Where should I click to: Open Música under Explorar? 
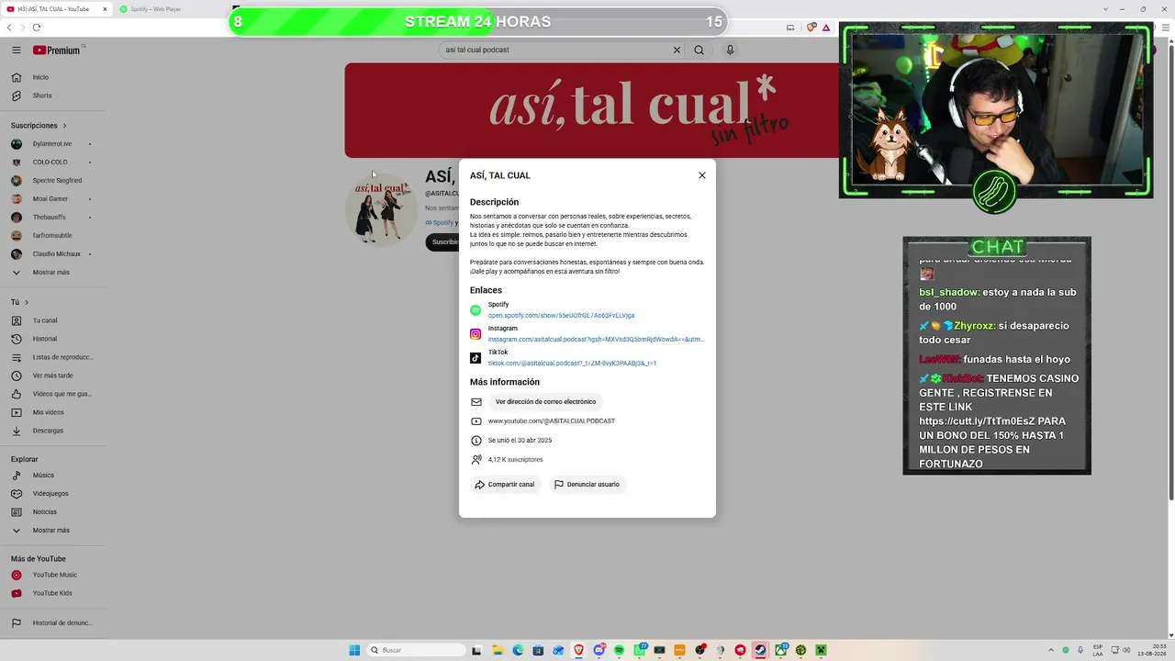tap(52, 476)
